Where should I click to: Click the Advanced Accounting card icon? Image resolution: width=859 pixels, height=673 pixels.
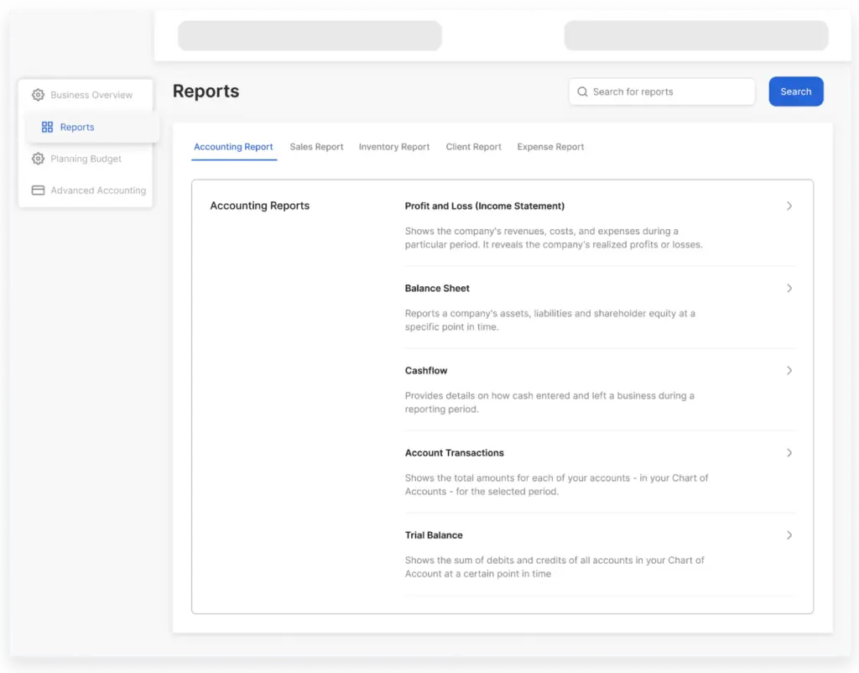(x=38, y=190)
